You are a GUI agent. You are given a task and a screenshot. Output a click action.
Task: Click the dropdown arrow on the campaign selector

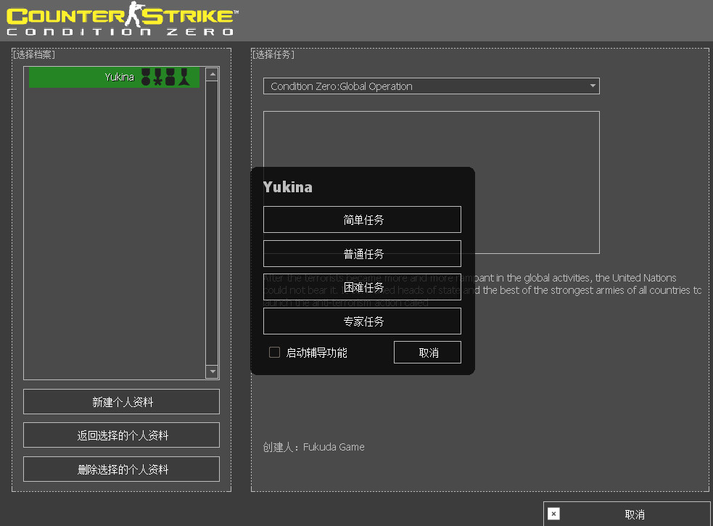coord(593,86)
